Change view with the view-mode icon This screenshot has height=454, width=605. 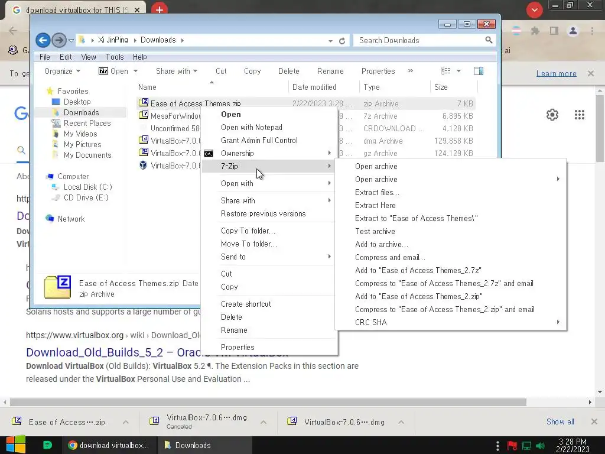click(x=445, y=71)
